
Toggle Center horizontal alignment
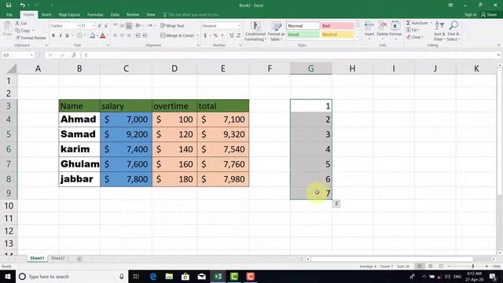(x=122, y=35)
